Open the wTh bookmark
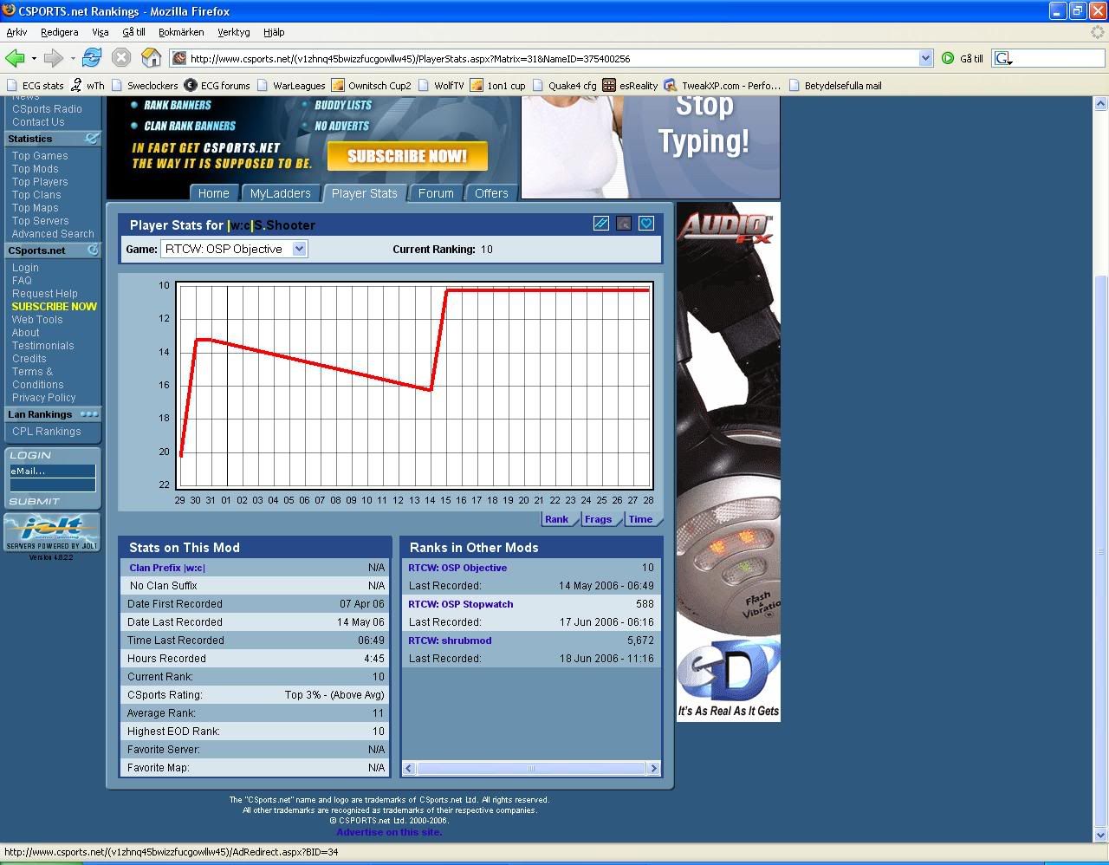 [88, 86]
